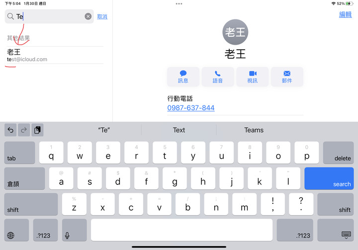This screenshot has width=358, height=250.
Task: Tap the z key
Action: [74, 204]
